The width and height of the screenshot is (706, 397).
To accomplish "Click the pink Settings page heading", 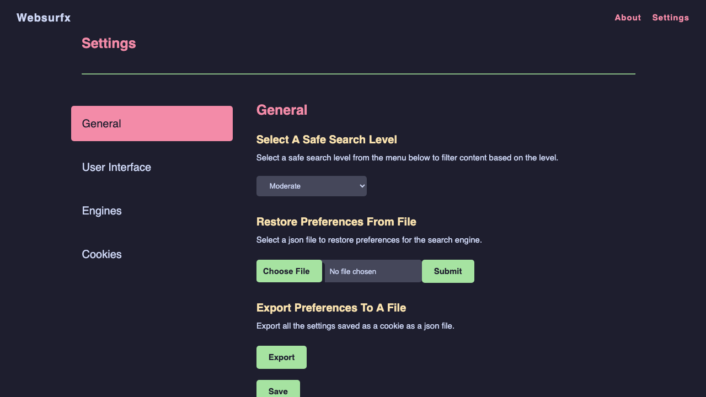I will [109, 44].
